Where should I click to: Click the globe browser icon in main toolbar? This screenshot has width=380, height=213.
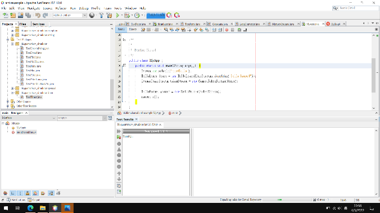[92, 15]
